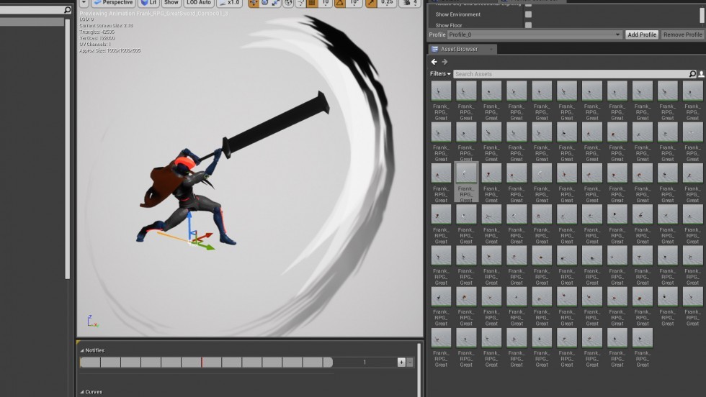Open the viewport options dropdown arrow
This screenshot has height=397, width=706.
pyautogui.click(x=84, y=3)
